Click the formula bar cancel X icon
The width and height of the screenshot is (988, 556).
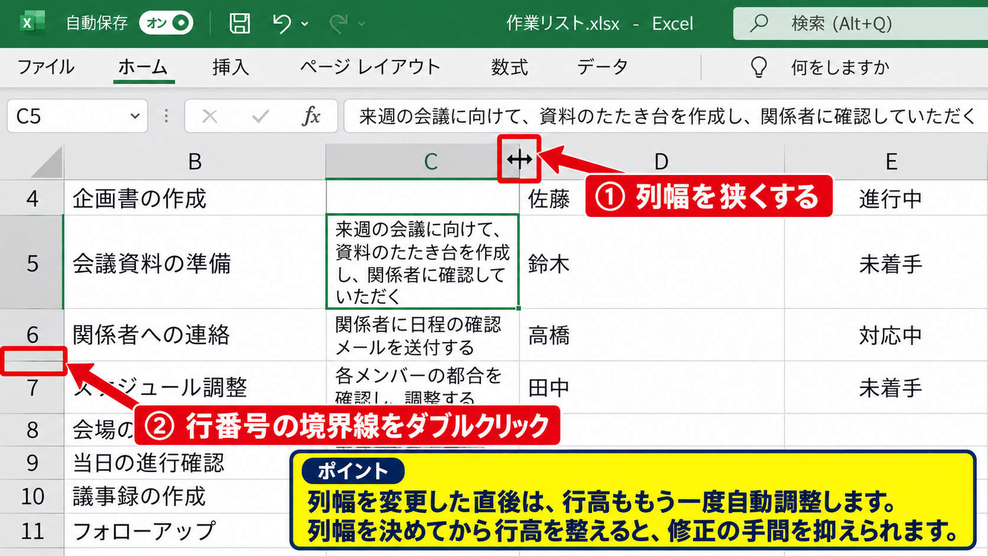click(x=210, y=116)
